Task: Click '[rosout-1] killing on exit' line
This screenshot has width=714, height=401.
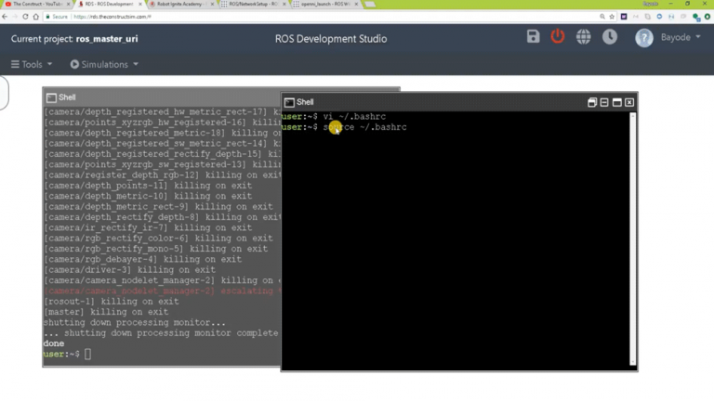Action: click(112, 302)
